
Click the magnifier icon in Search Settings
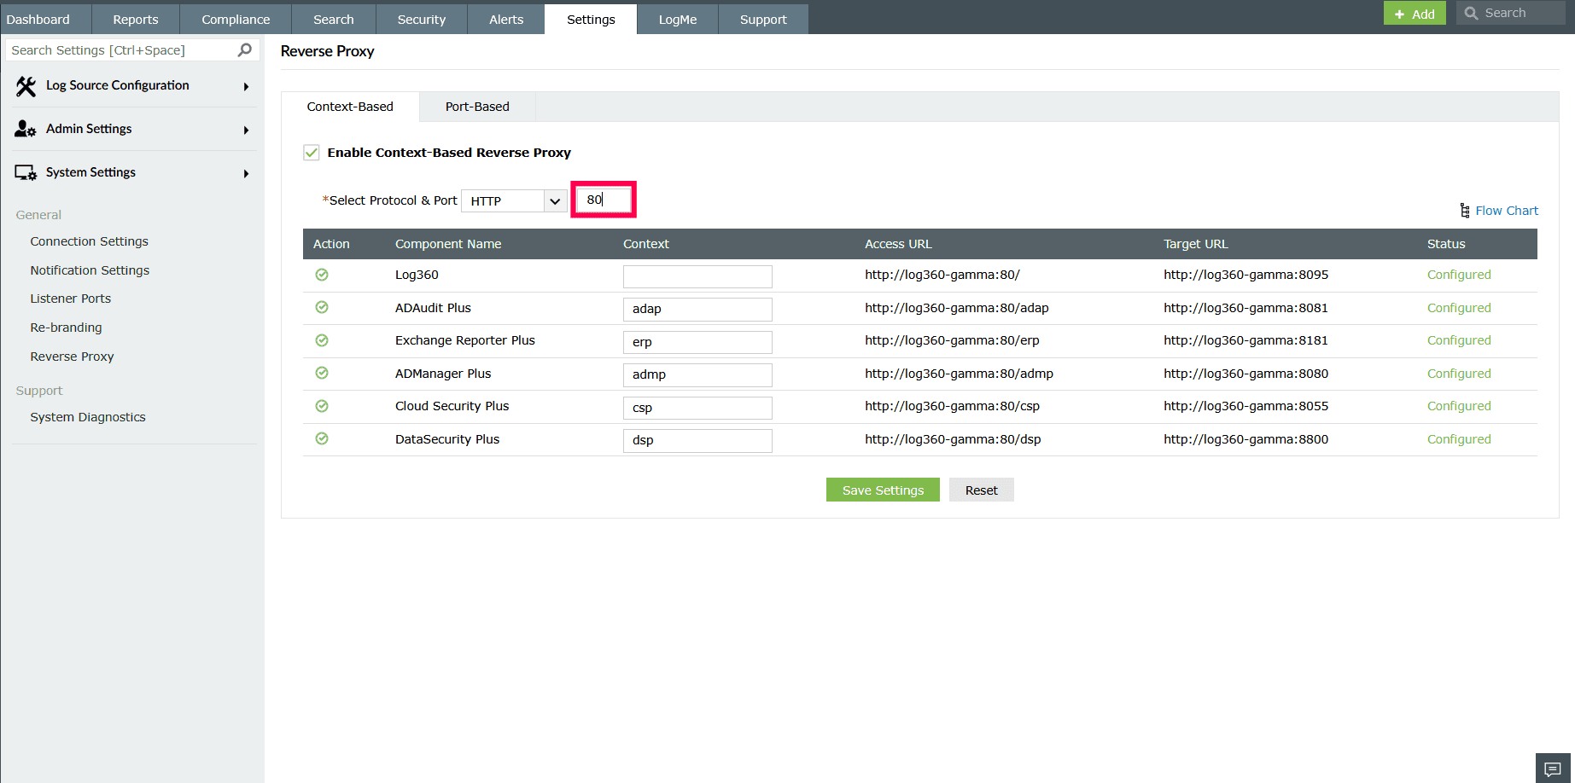tap(245, 50)
